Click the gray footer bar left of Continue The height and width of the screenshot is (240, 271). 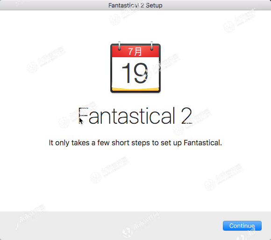[x=111, y=225]
